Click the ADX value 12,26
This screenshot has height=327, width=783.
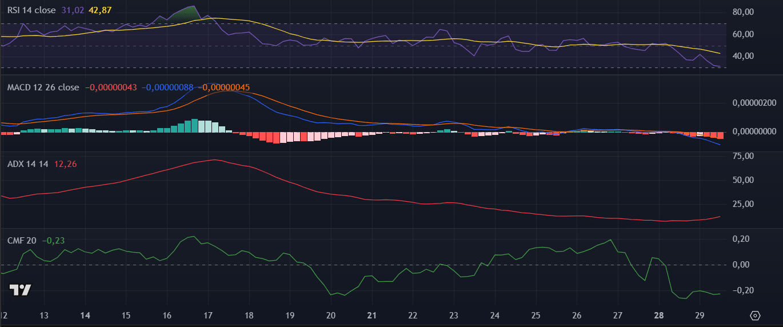tap(65, 164)
